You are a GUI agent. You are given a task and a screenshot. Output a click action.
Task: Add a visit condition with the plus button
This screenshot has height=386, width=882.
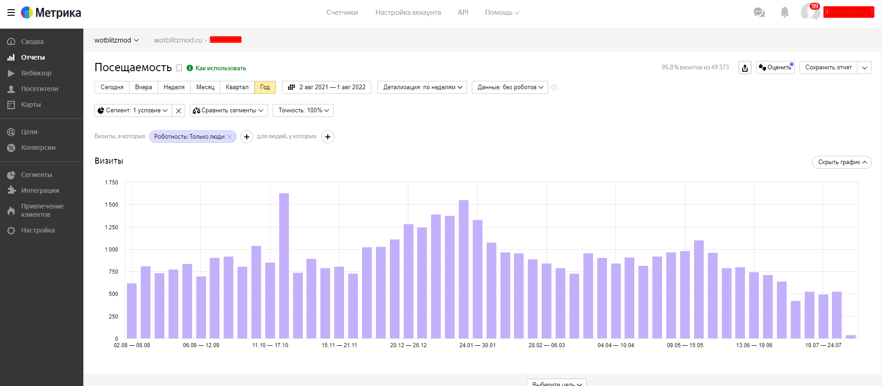[x=247, y=137]
